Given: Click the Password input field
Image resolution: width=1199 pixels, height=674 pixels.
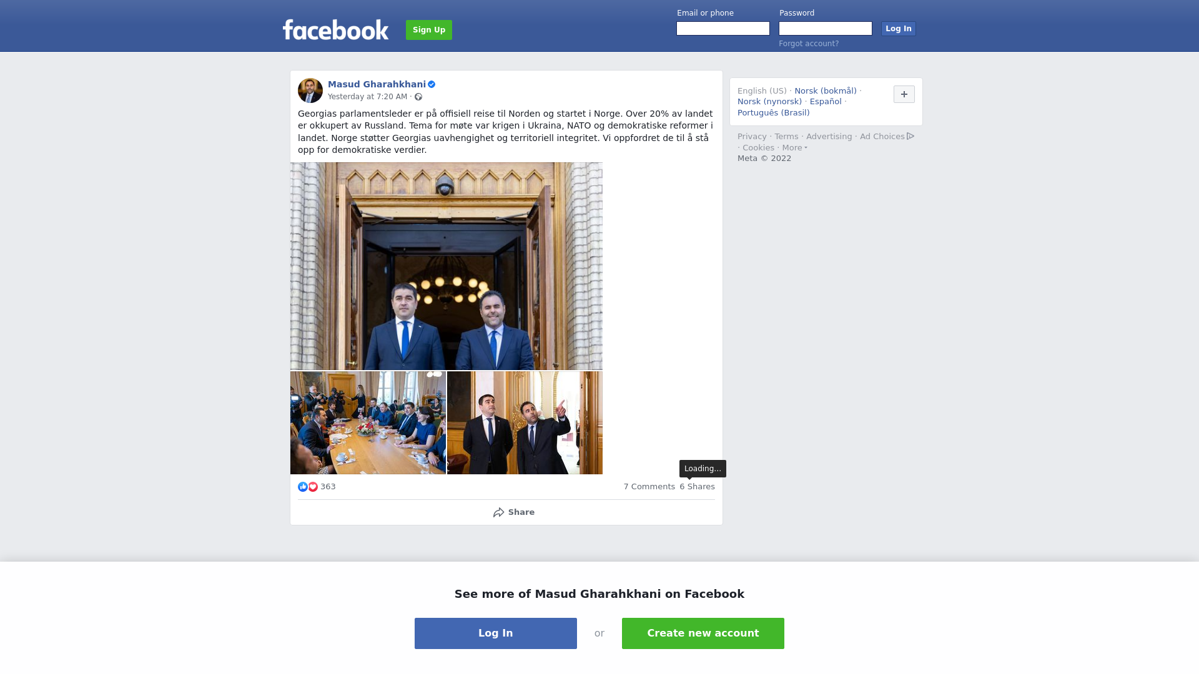Looking at the screenshot, I should pyautogui.click(x=826, y=29).
